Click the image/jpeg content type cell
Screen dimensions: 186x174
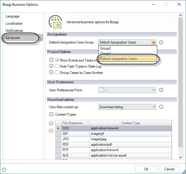click(x=130, y=139)
